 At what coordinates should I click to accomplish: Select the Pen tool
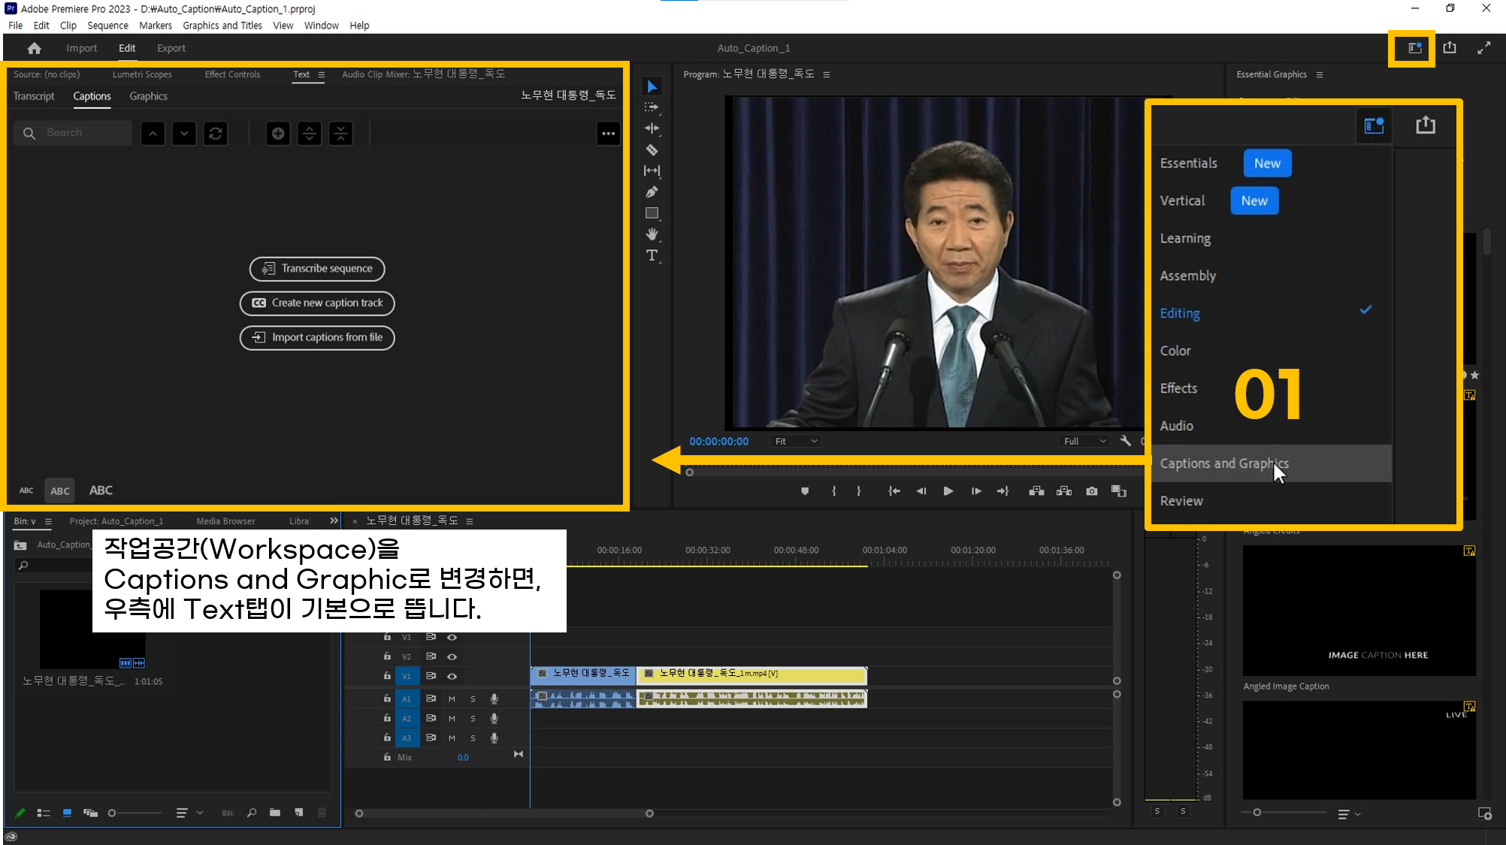[x=652, y=192]
